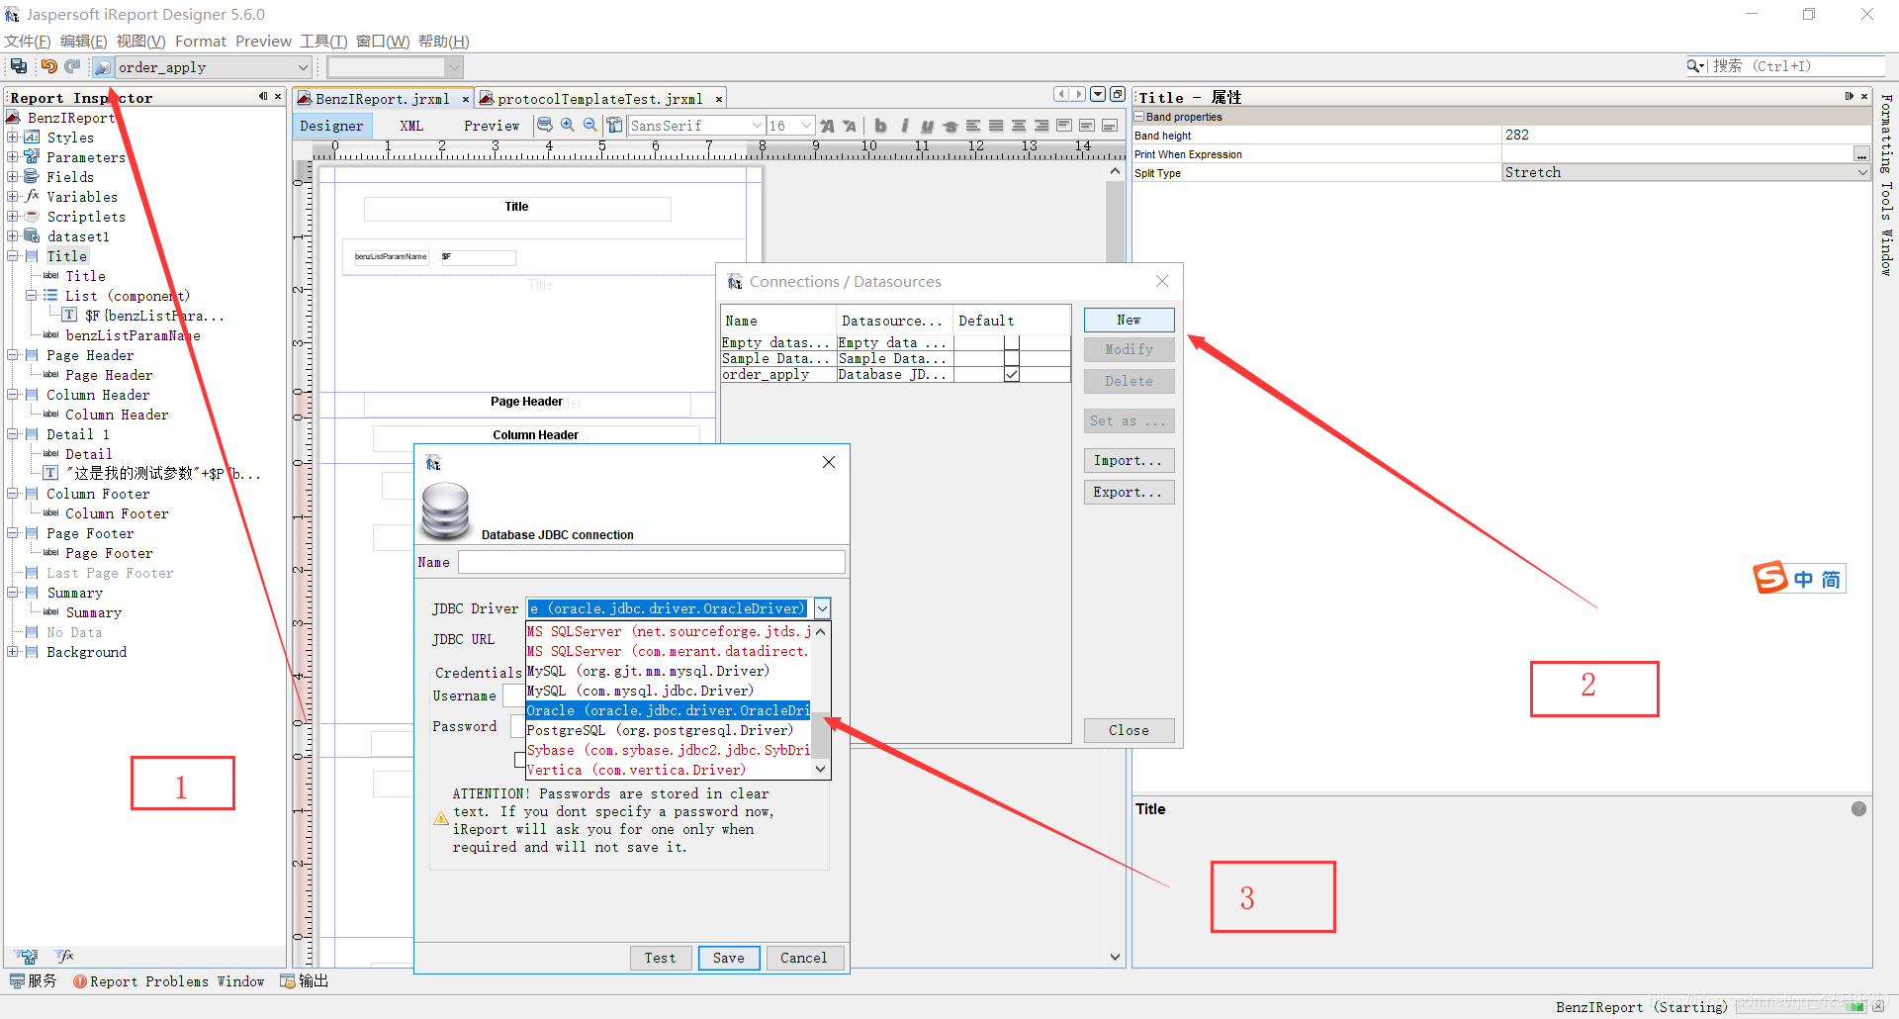This screenshot has height=1019, width=1899.
Task: Click Increase Font Size icon
Action: (x=827, y=126)
